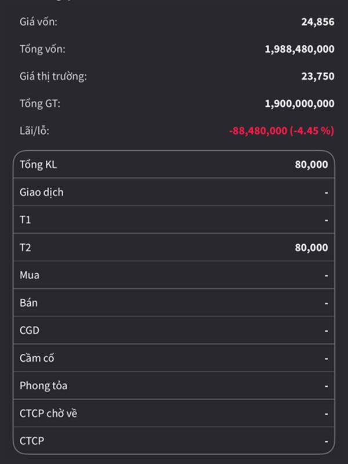The height and width of the screenshot is (464, 348).
Task: Click the Lãi/lỗ label
Action: point(34,130)
